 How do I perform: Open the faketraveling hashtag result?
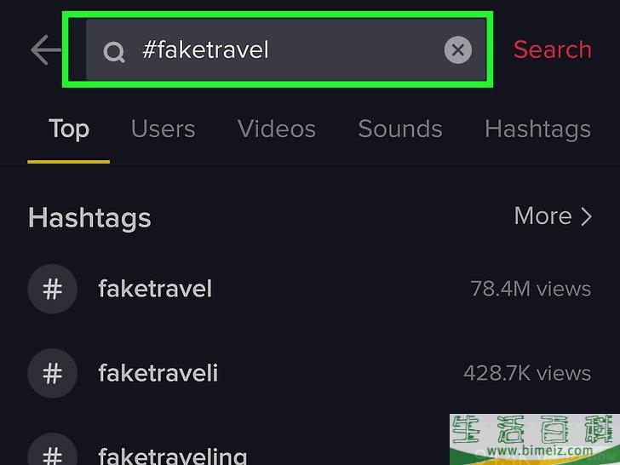(x=238, y=453)
